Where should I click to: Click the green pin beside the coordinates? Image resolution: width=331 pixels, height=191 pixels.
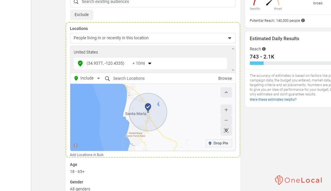pyautogui.click(x=80, y=63)
